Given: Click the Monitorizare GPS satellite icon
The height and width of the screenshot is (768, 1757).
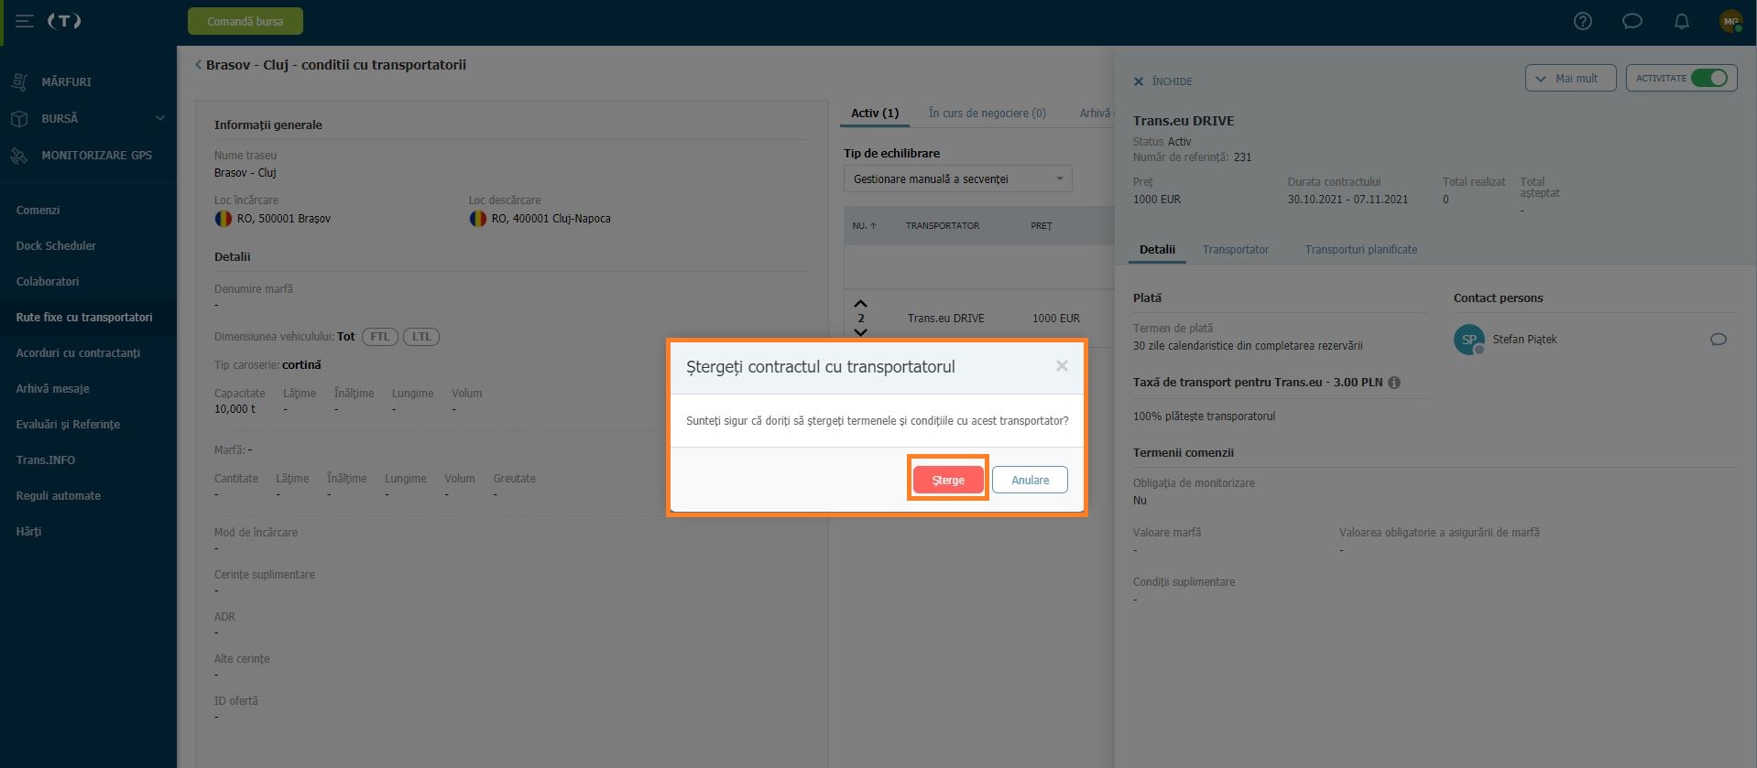Looking at the screenshot, I should (x=19, y=155).
